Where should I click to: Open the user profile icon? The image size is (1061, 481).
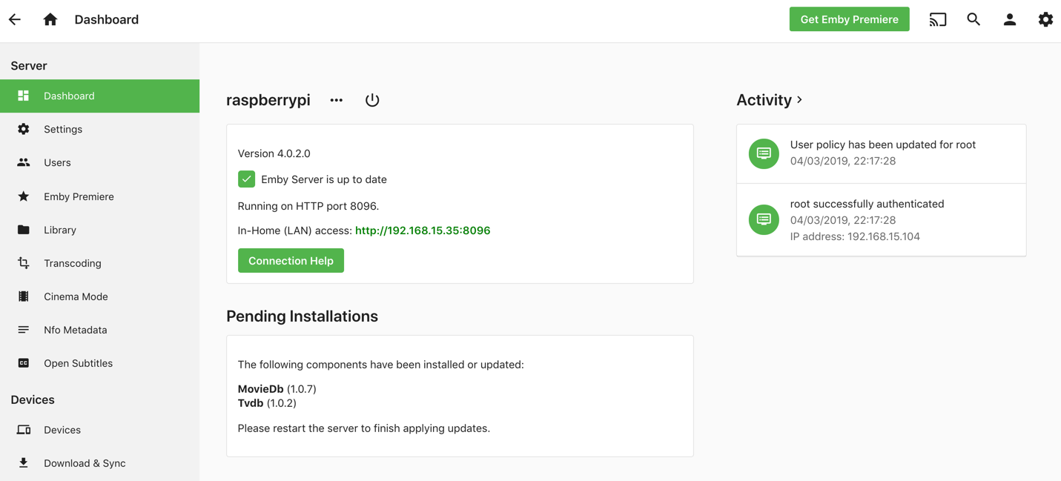[x=1009, y=20]
